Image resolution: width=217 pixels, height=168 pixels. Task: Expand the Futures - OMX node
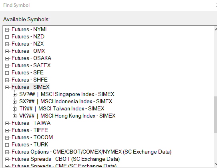click(7, 51)
